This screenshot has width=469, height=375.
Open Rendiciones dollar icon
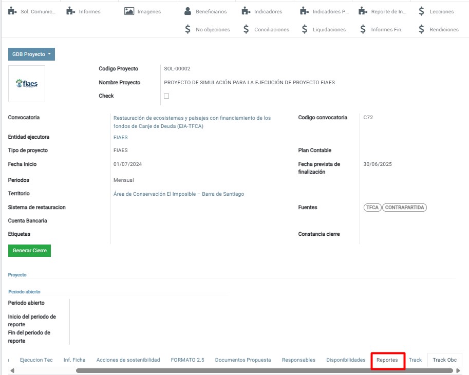click(x=421, y=29)
